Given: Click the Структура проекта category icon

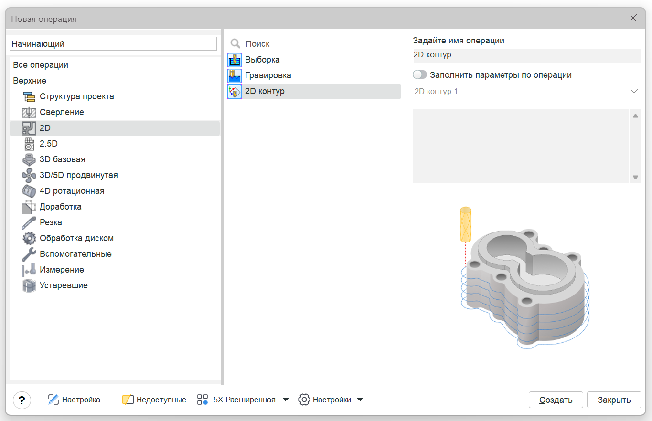Looking at the screenshot, I should [x=29, y=97].
